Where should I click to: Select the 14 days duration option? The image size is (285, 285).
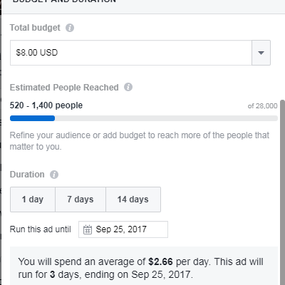coord(133,199)
